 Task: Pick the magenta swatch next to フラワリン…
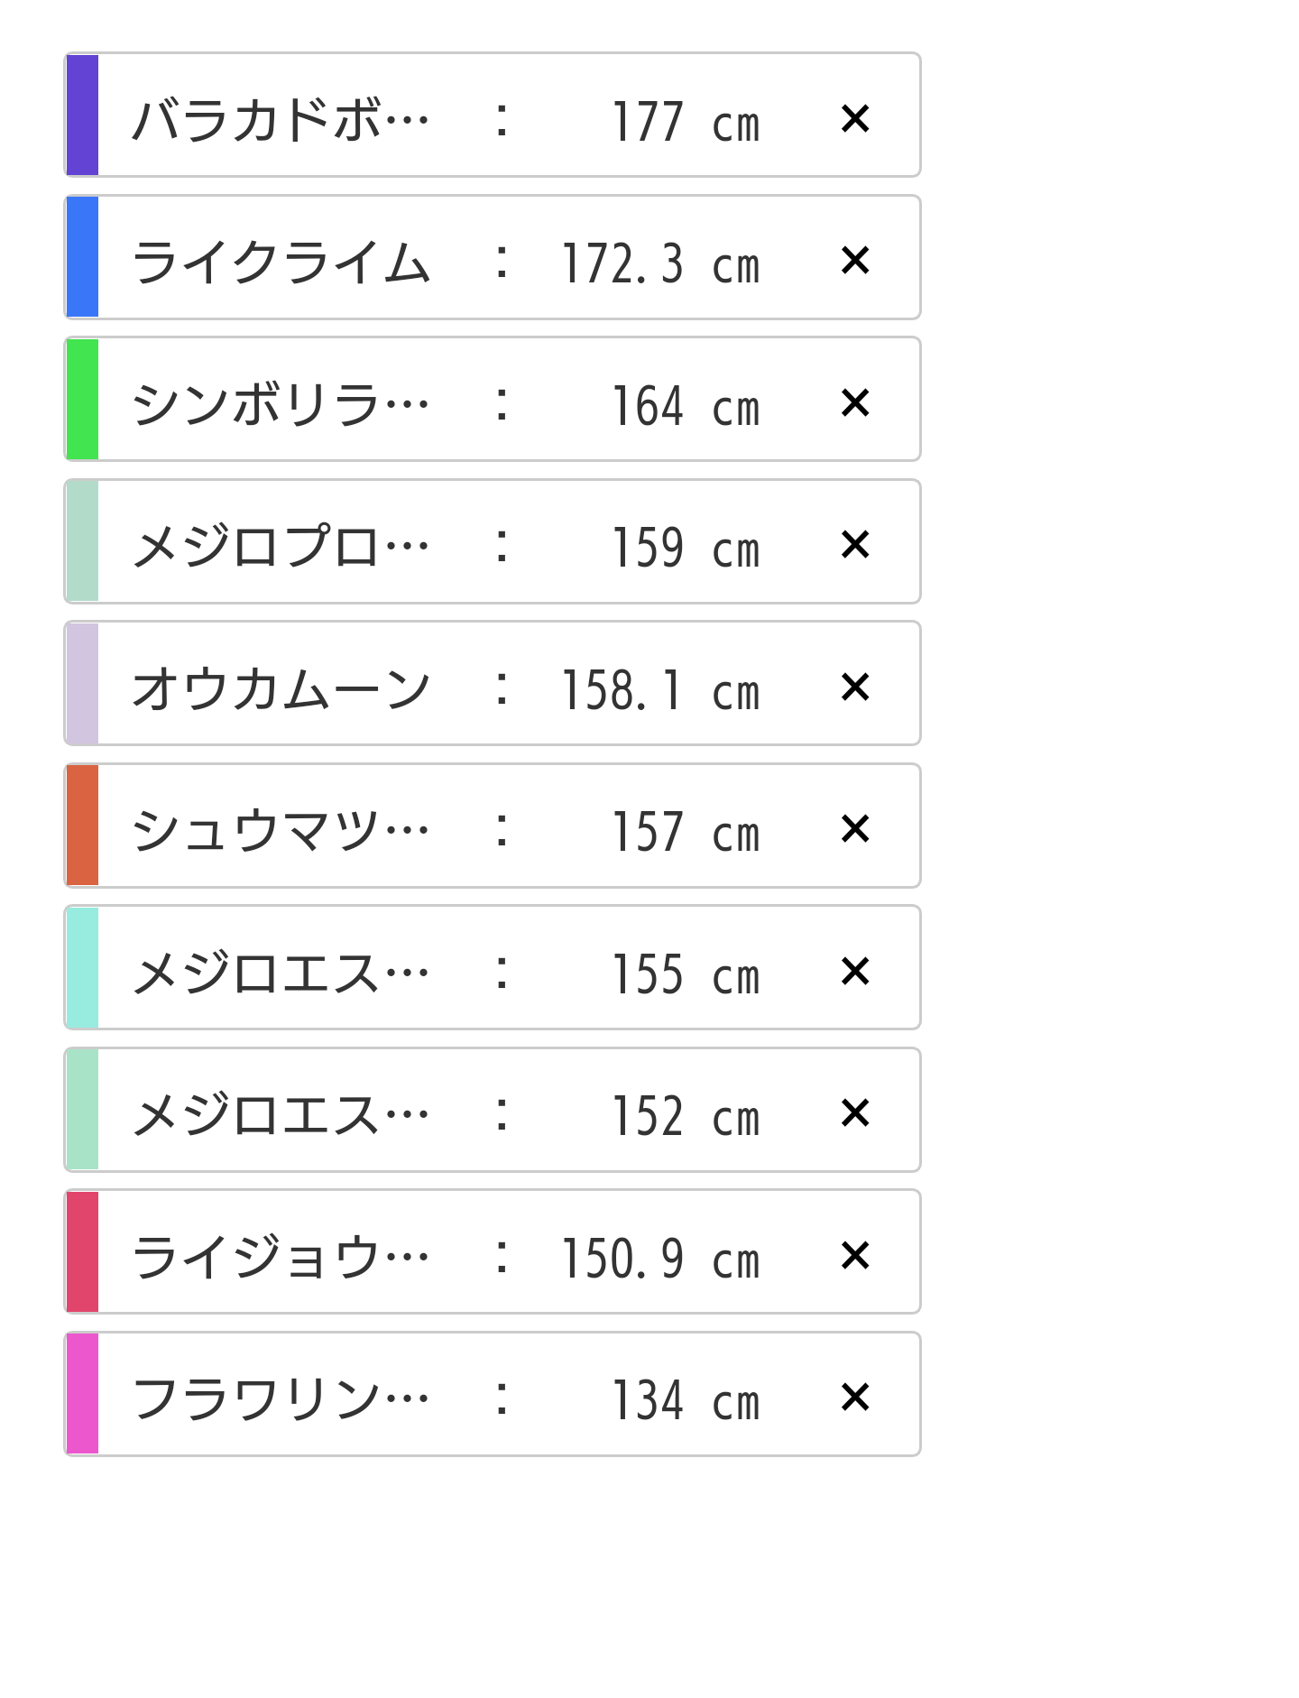[82, 1394]
